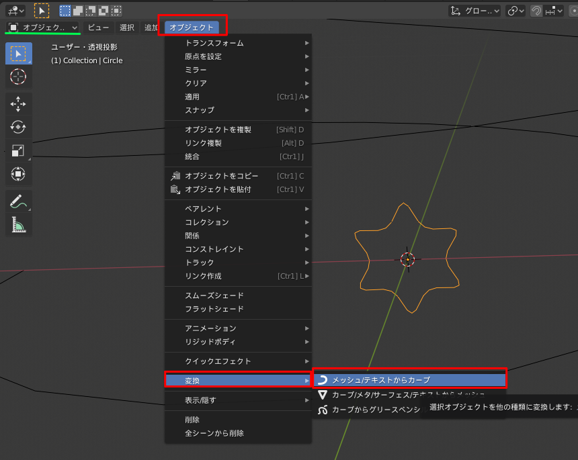Select カーブ/メタ/サーフェス/テキストからメッシュ option
The height and width of the screenshot is (460, 578).
[x=409, y=395]
